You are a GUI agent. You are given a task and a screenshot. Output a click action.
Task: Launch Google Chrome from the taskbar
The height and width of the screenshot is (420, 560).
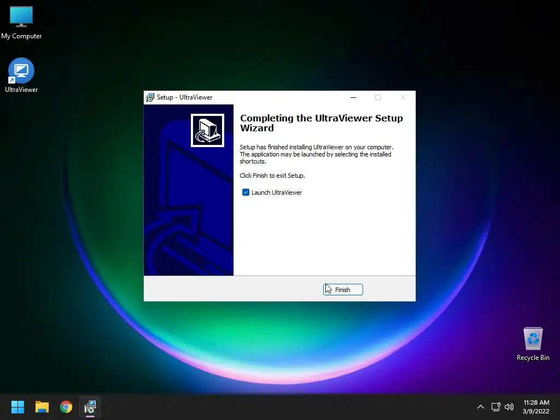tap(66, 407)
